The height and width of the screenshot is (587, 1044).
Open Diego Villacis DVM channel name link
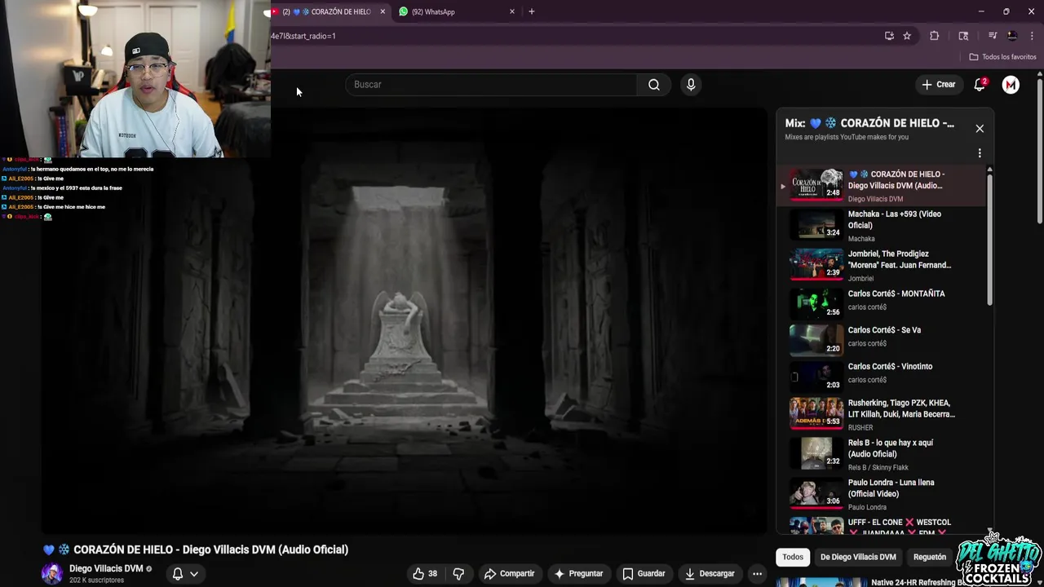click(x=106, y=568)
